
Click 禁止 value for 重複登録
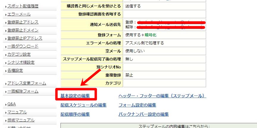129,75
